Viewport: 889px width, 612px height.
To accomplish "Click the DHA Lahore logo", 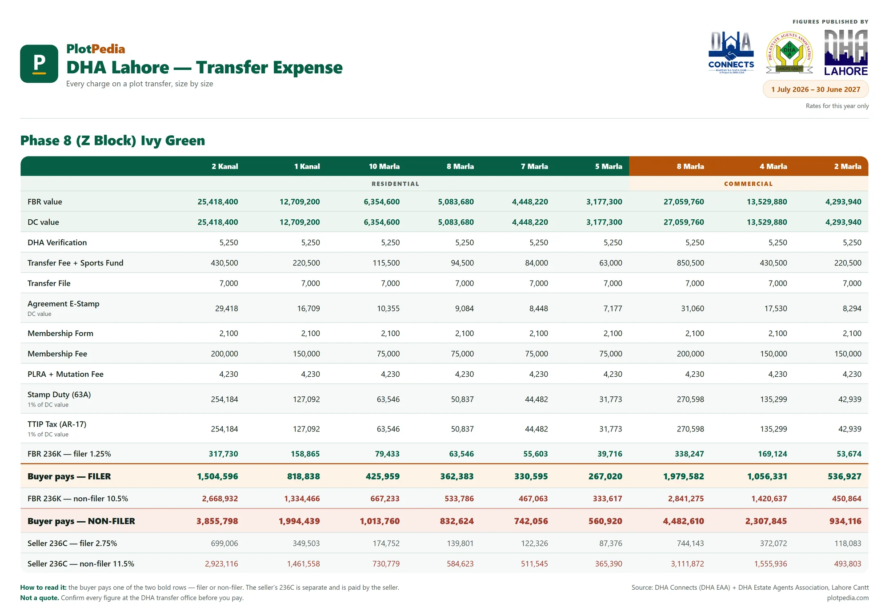I will click(x=846, y=52).
